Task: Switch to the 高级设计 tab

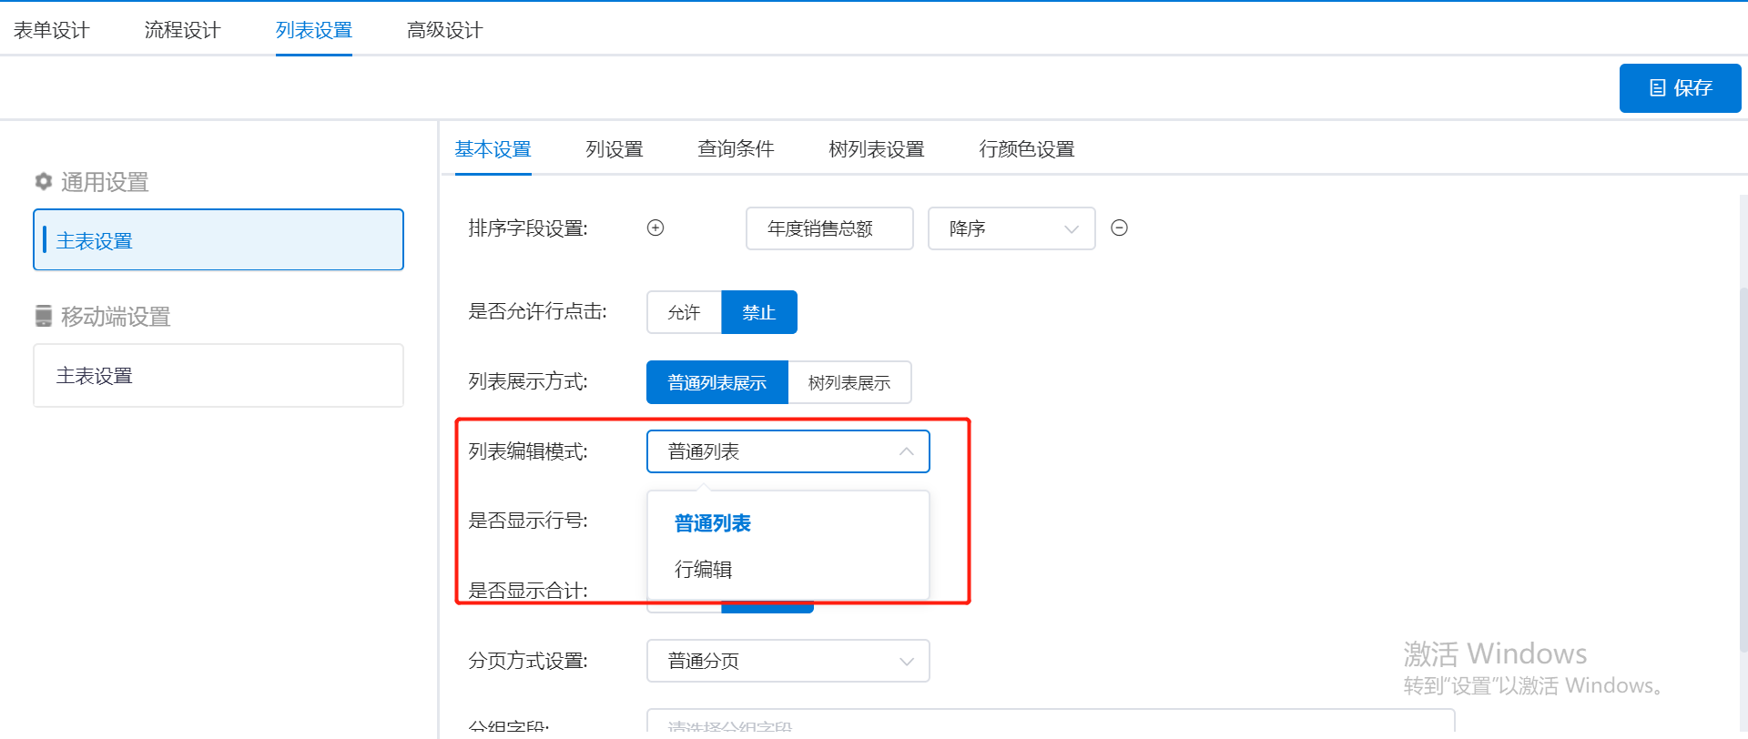Action: tap(444, 30)
